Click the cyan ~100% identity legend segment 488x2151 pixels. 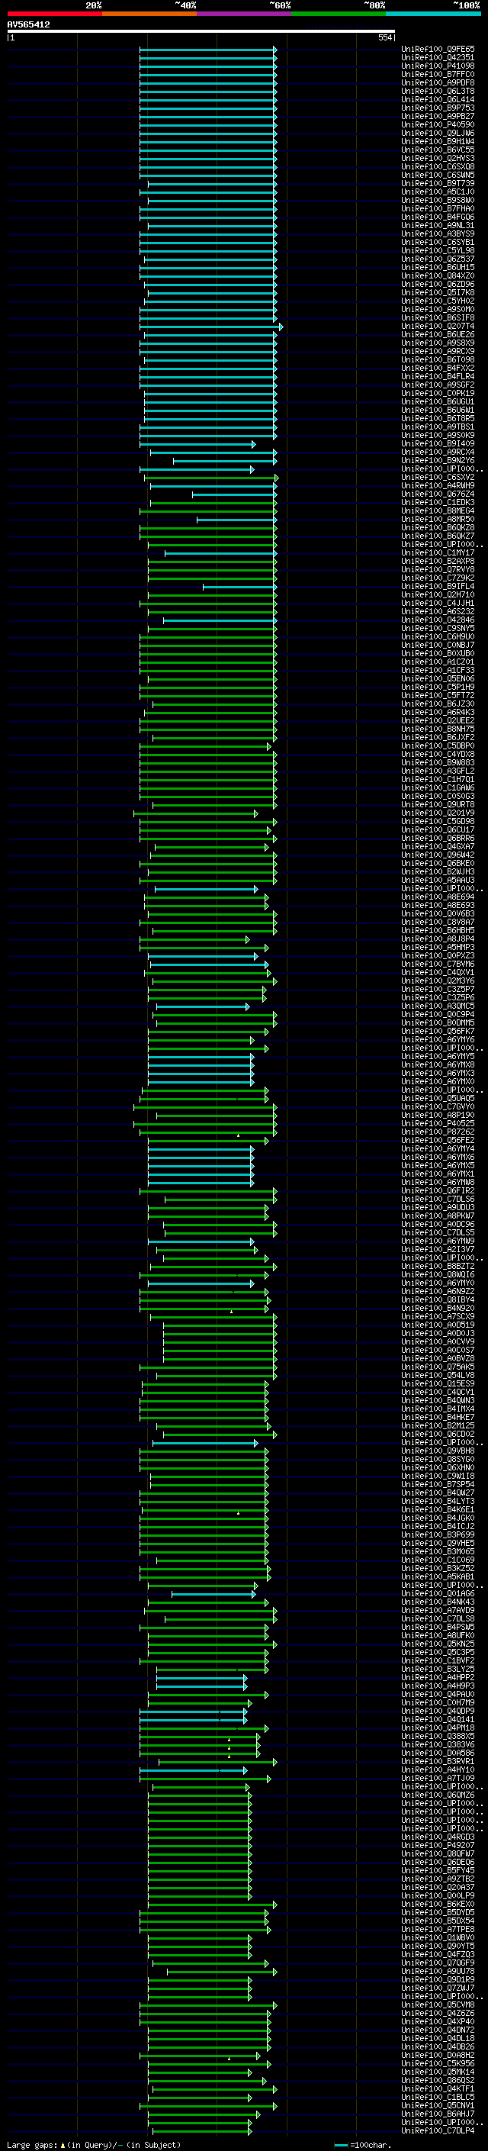433,14
